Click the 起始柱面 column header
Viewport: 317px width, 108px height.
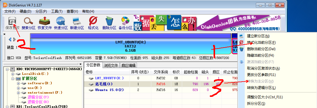[191, 72]
